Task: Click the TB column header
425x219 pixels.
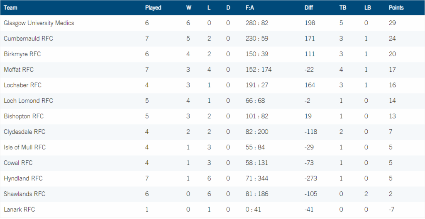Action: (342, 8)
